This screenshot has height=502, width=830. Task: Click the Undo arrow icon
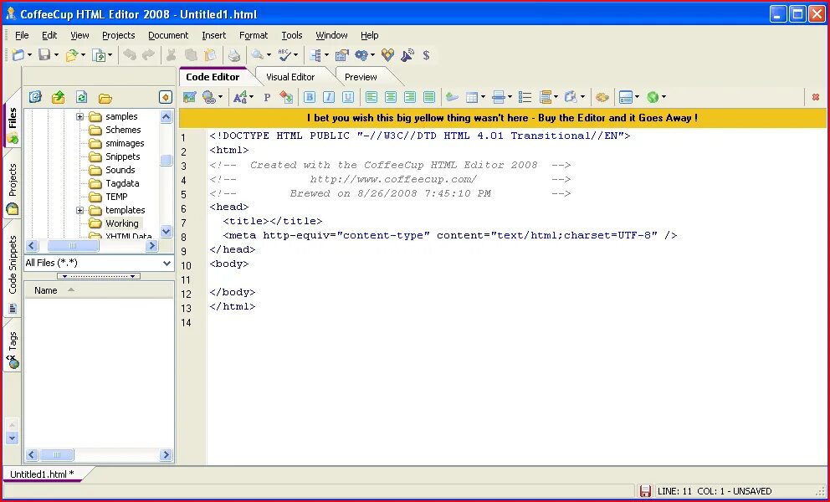pos(130,54)
